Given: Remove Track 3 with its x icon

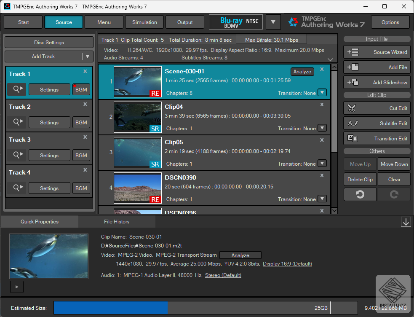Looking at the screenshot, I should [x=85, y=137].
